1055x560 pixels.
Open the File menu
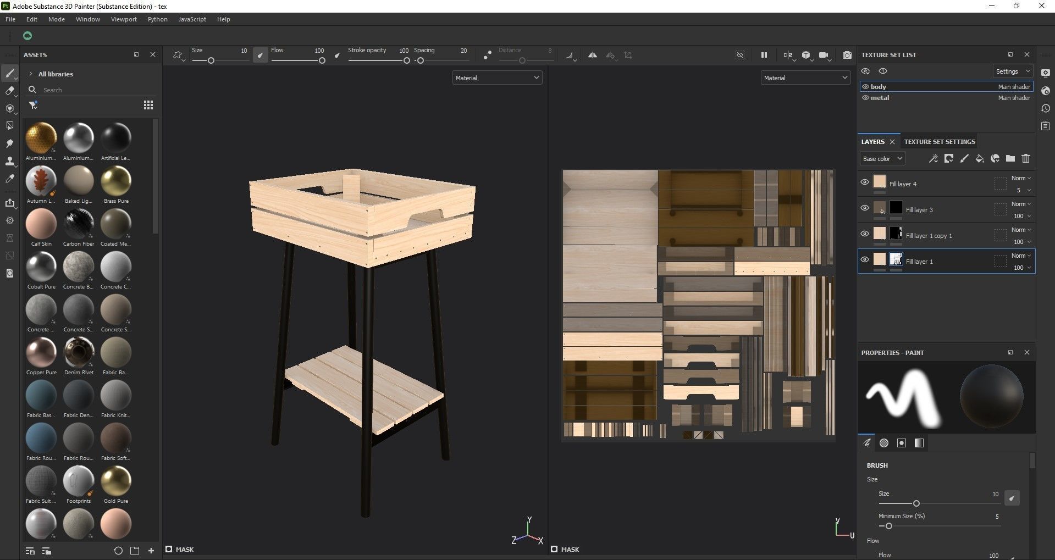pos(10,19)
